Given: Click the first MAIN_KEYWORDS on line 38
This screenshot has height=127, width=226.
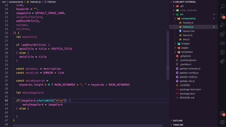Looking at the screenshot, I should [x=65, y=85].
